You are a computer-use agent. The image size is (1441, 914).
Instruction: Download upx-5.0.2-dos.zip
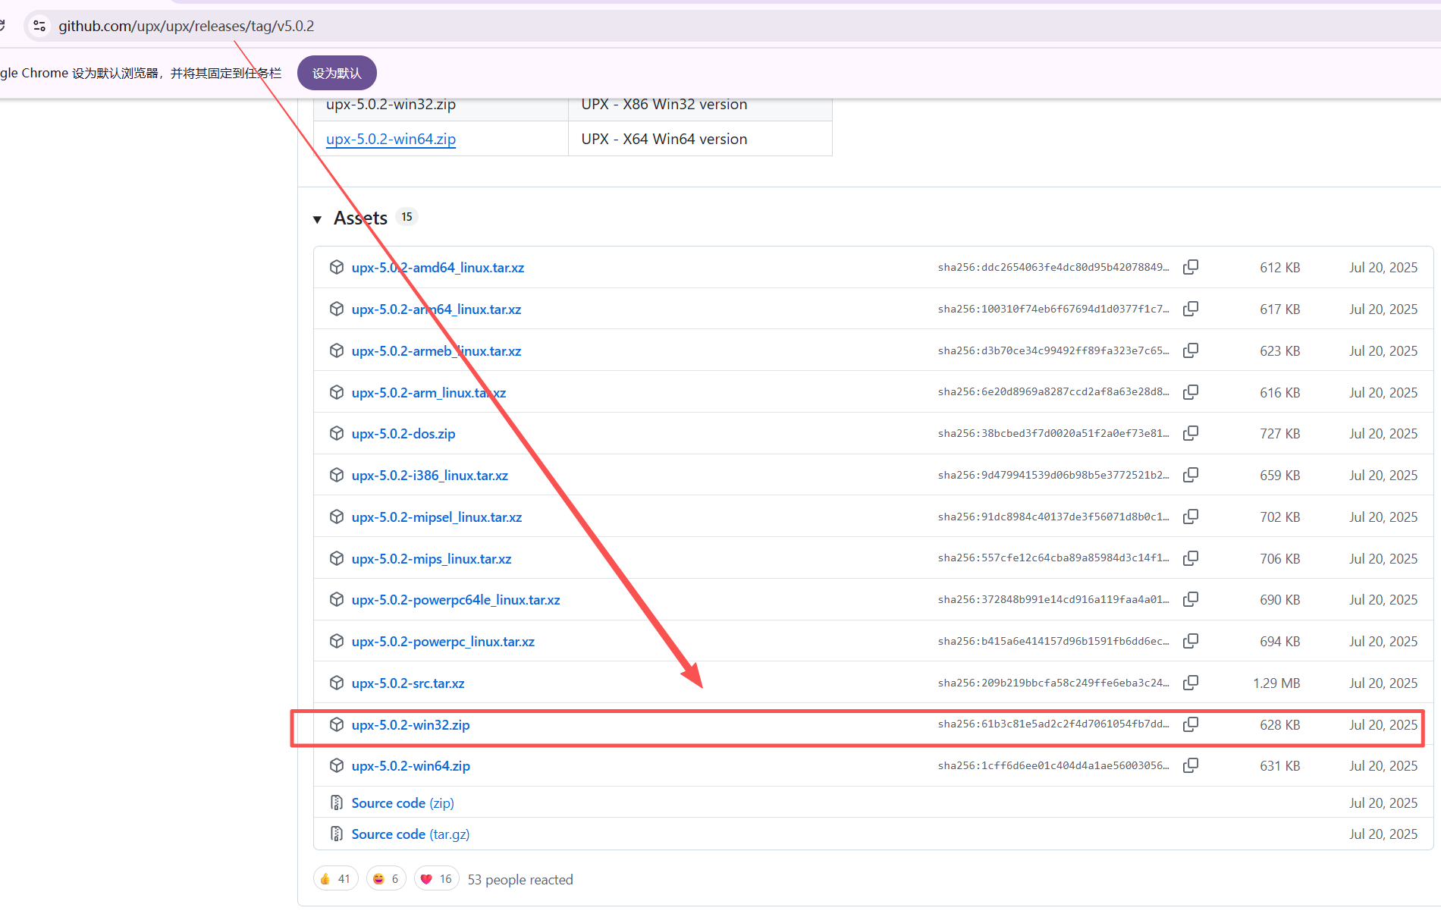pyautogui.click(x=403, y=434)
